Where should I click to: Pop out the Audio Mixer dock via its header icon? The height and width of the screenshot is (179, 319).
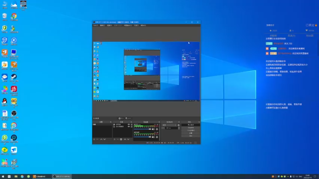pyautogui.click(x=159, y=122)
